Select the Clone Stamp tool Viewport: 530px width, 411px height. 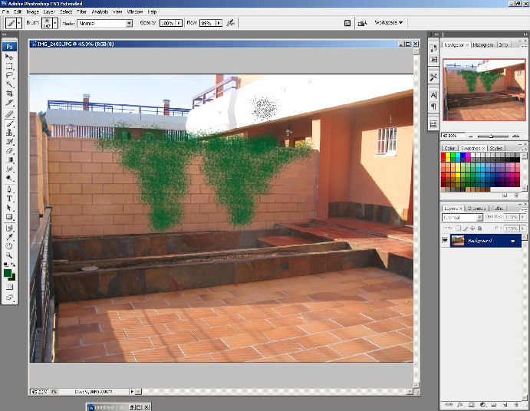[9, 133]
